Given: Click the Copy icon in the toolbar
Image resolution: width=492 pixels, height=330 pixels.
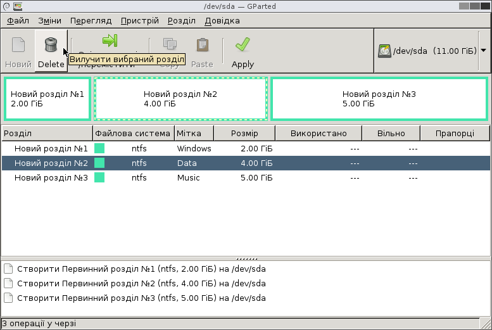Looking at the screenshot, I should 170,45.
